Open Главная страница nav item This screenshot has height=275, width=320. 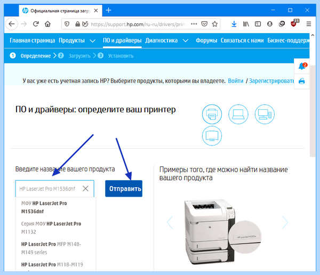(32, 41)
